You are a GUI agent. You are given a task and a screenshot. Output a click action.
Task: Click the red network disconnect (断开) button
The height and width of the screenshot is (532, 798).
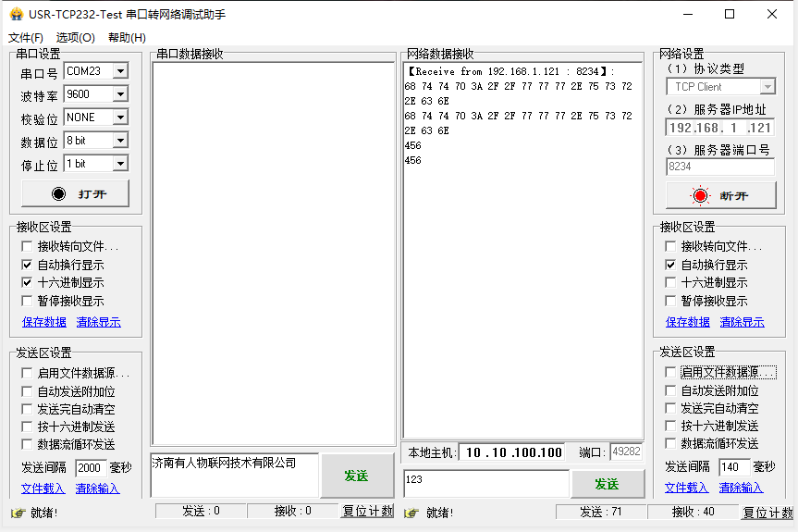coord(719,196)
